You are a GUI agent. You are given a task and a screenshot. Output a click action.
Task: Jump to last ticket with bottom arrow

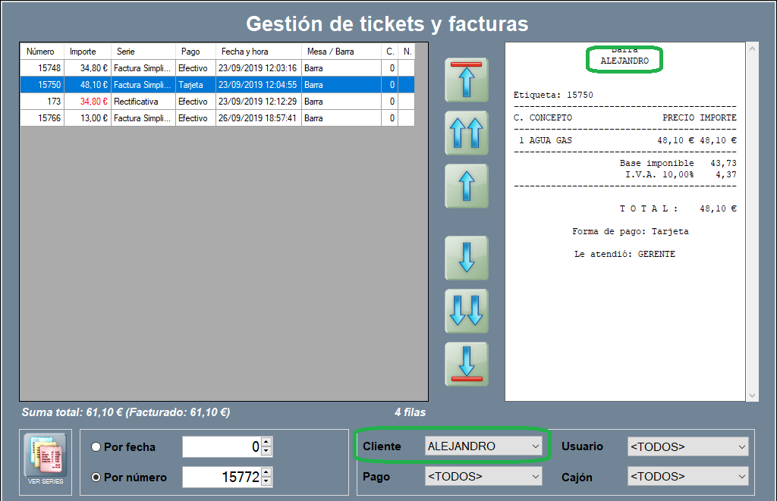[466, 365]
